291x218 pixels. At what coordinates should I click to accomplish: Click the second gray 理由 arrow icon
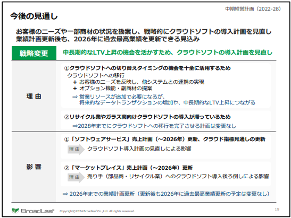pyautogui.click(x=76, y=177)
